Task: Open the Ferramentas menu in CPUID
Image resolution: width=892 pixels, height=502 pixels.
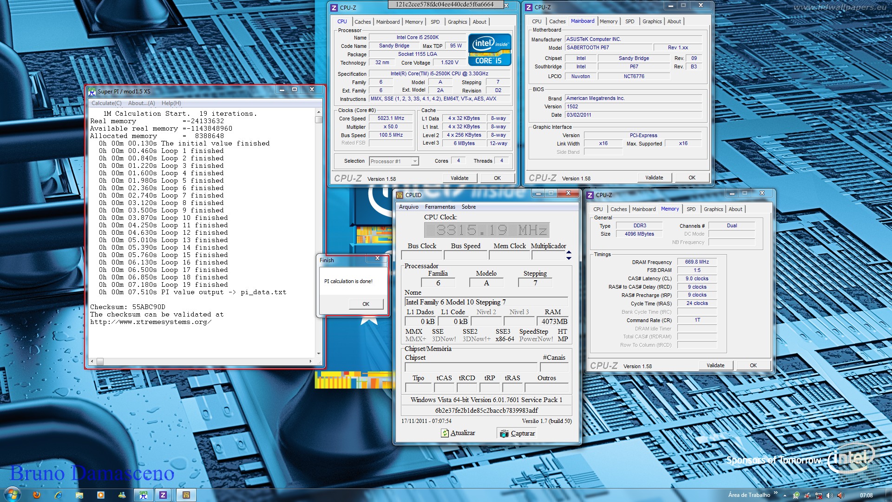Action: (440, 207)
